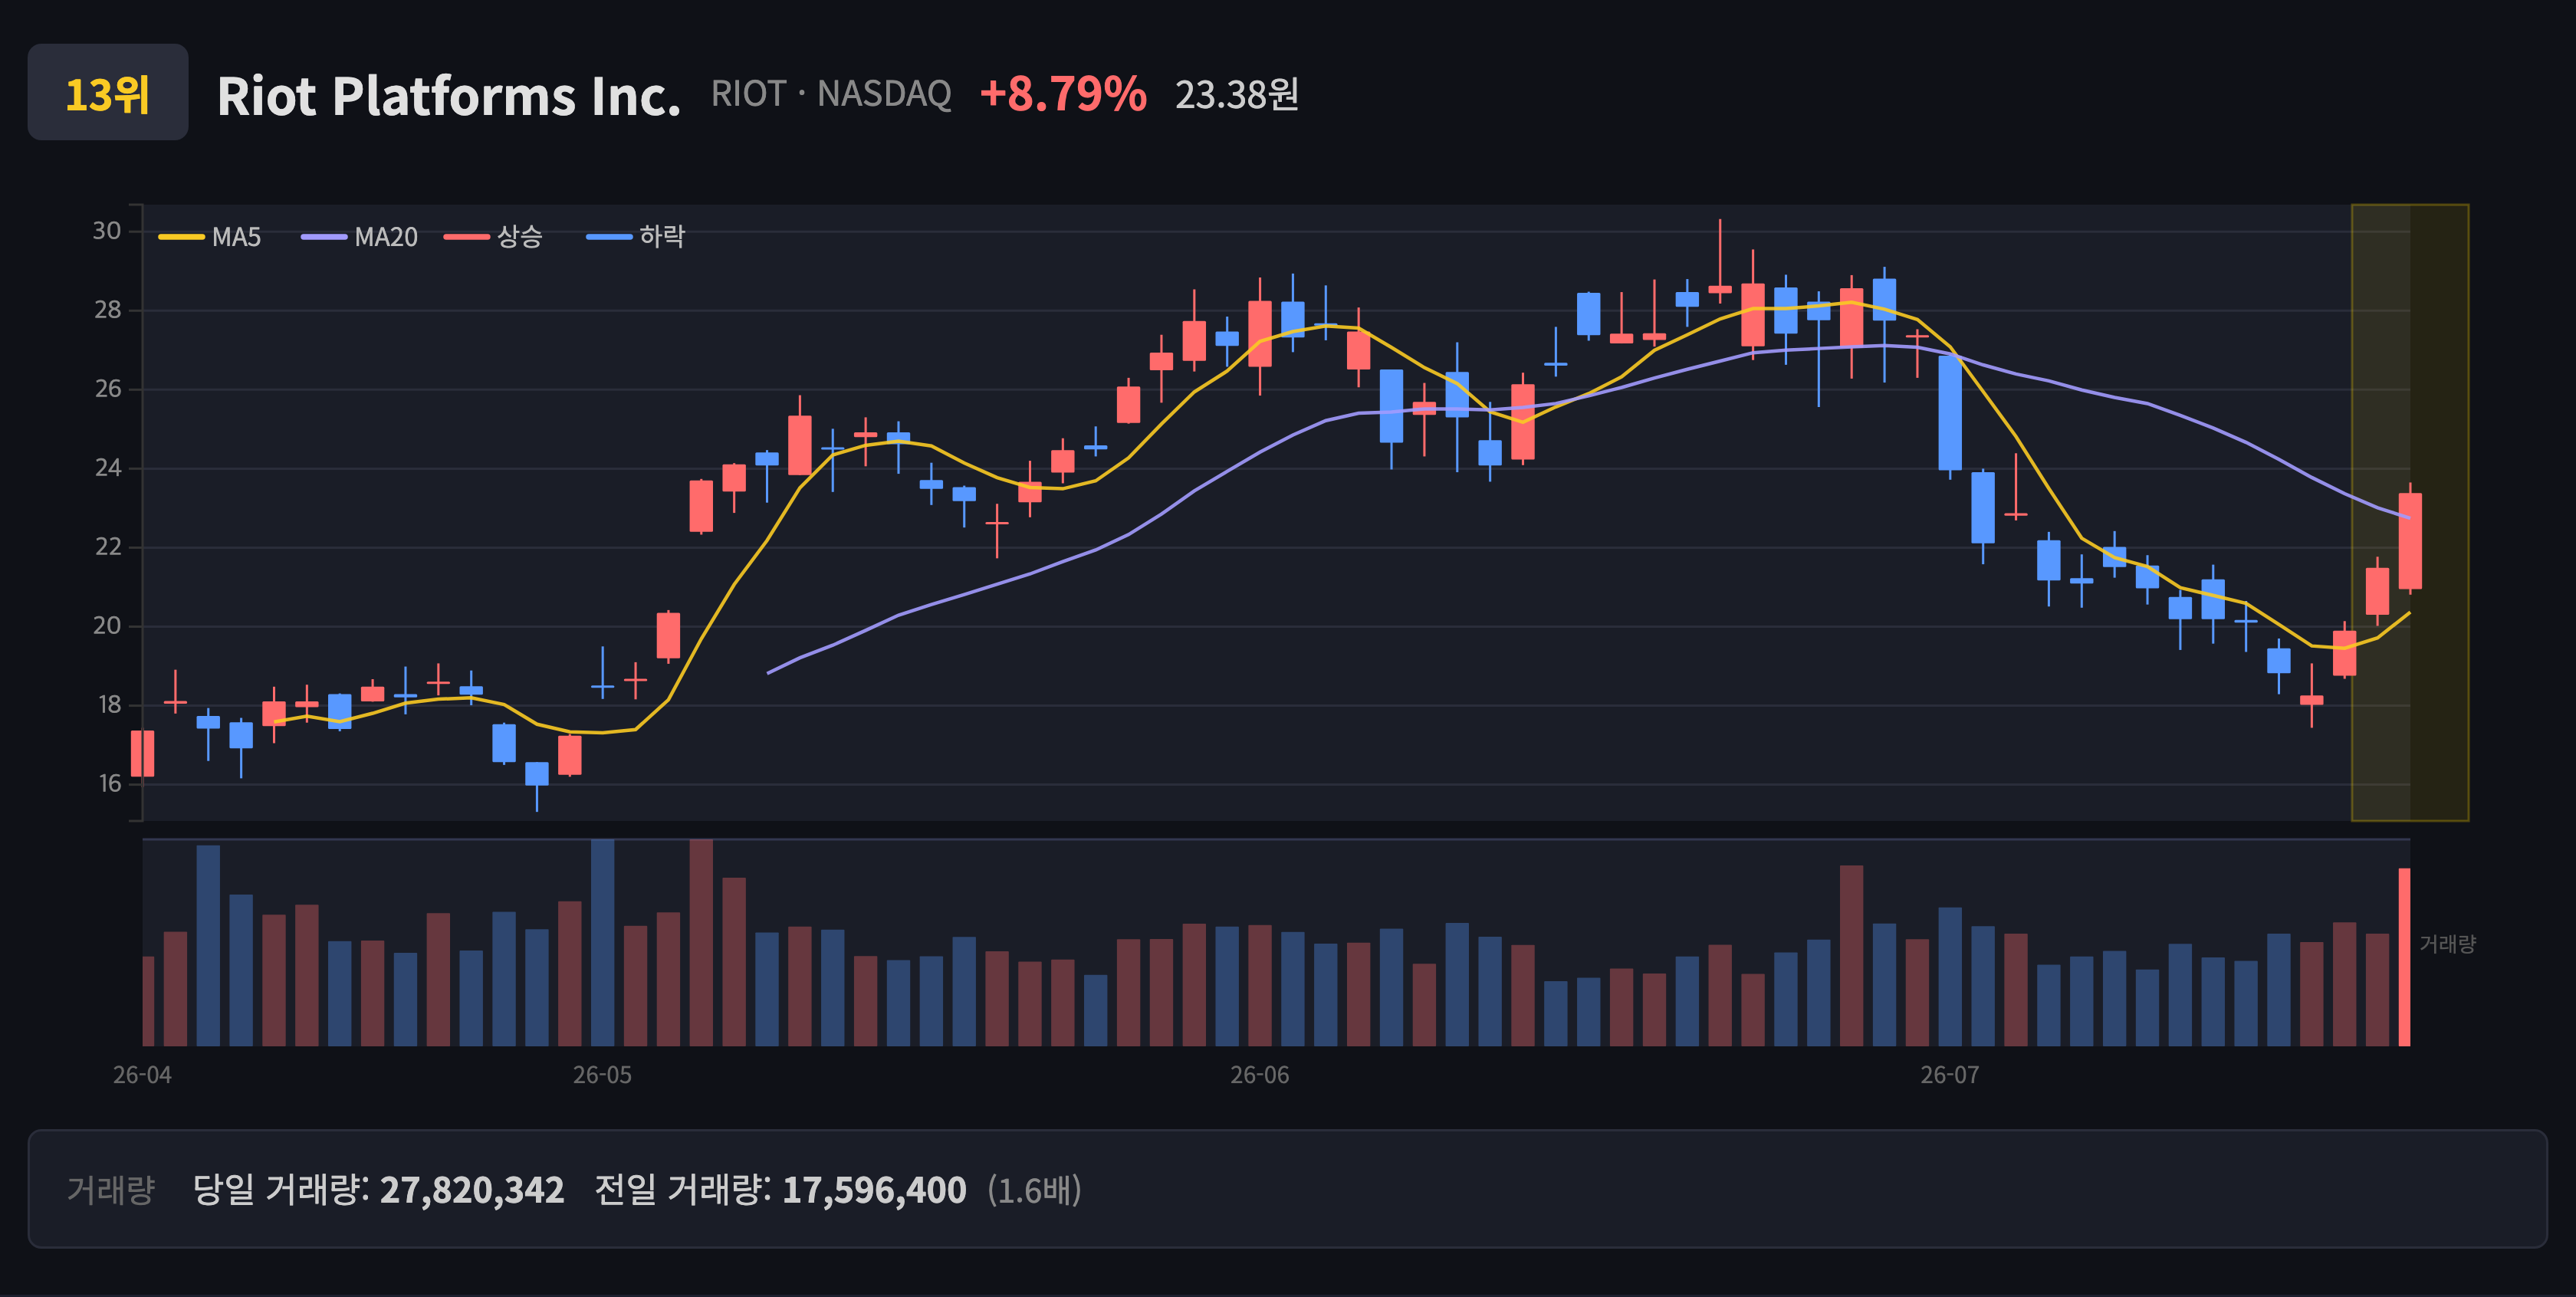Click 전일 거래량 value 17,596,400
The height and width of the screenshot is (1297, 2576).
click(874, 1190)
